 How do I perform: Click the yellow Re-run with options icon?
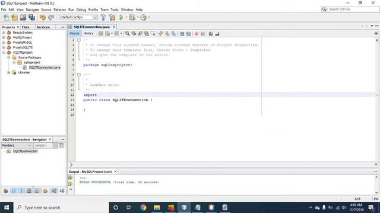coord(70,184)
